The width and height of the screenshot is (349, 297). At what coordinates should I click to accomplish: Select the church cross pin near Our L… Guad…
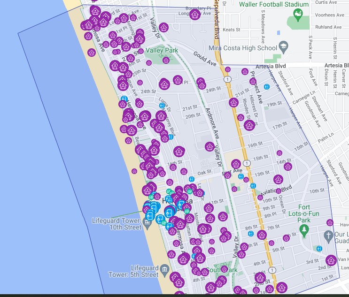coord(328,236)
